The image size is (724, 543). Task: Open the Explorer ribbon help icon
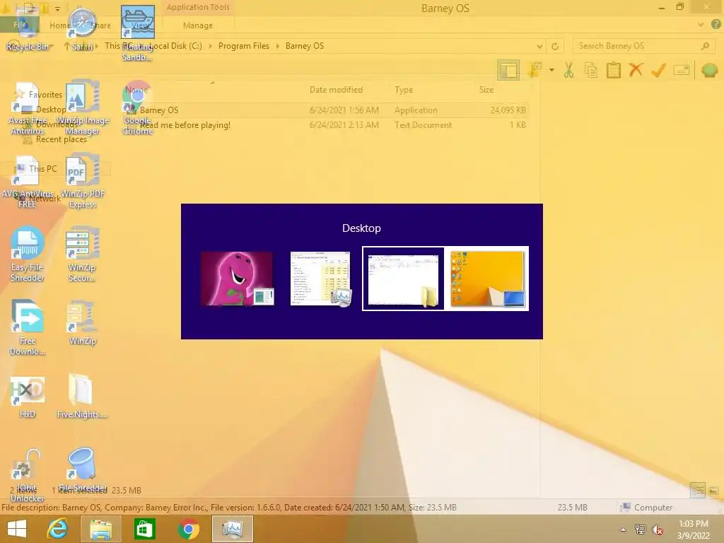[716, 25]
